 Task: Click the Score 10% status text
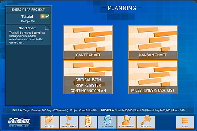point(178,110)
